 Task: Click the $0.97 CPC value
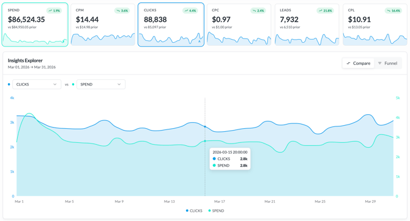221,20
